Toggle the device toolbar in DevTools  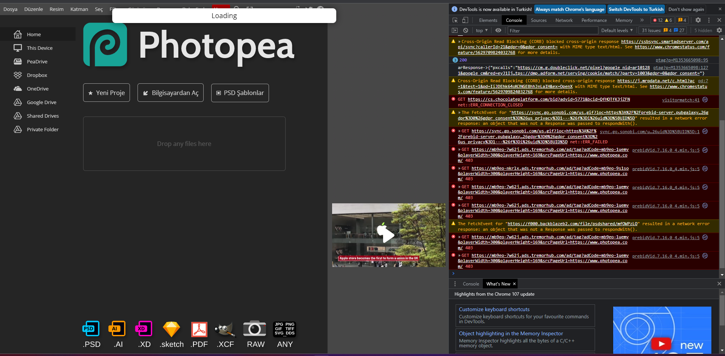coord(465,20)
